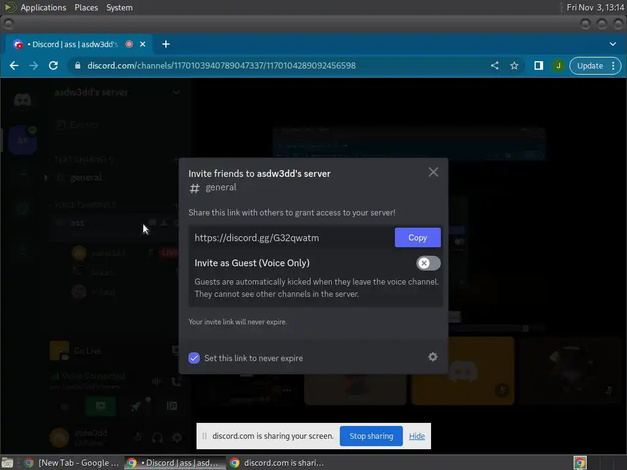Click the show desktop icon in taskbar

[7, 463]
